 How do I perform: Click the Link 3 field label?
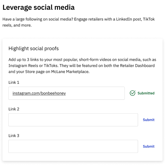14,136
